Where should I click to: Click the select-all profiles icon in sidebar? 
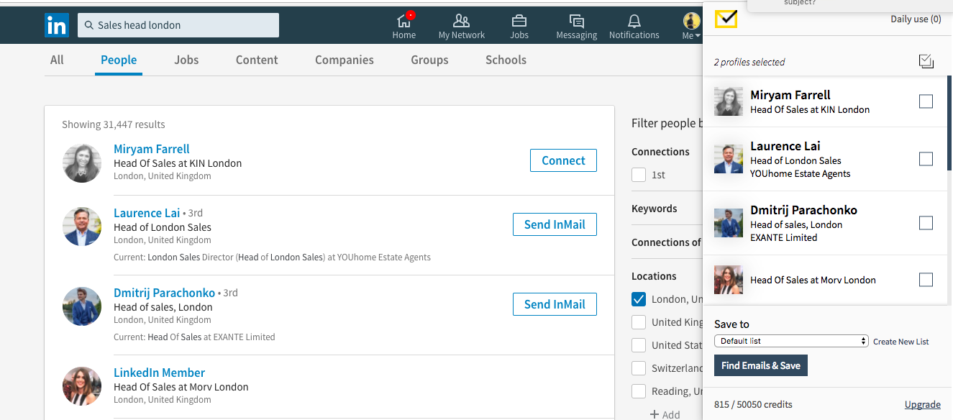[926, 61]
